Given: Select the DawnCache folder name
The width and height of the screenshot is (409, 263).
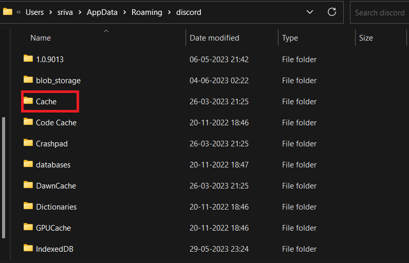Looking at the screenshot, I should (x=56, y=186).
